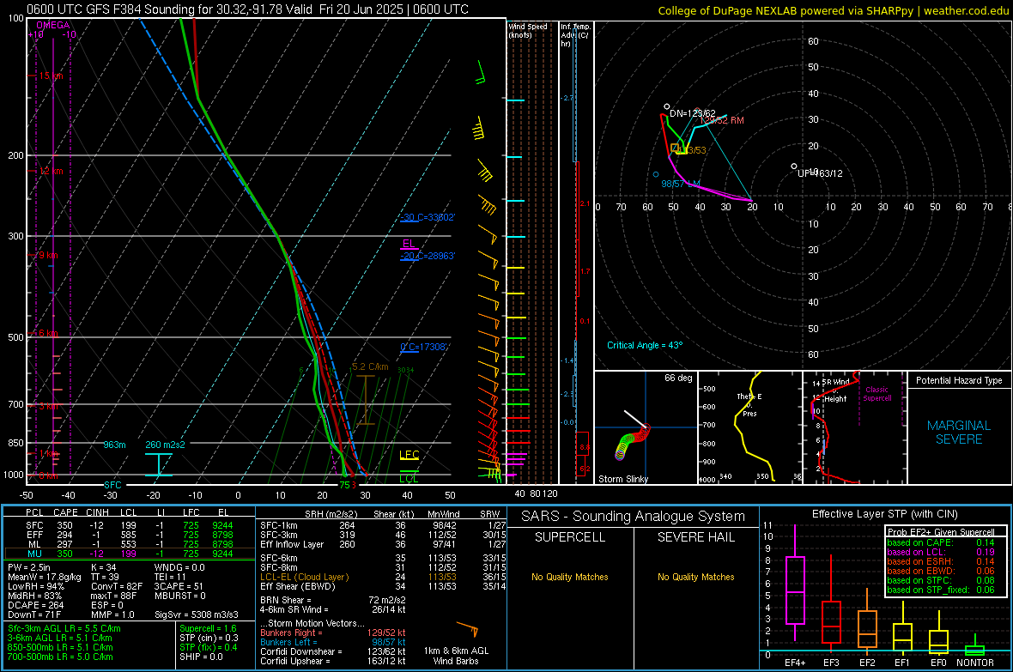Screen dimensions: 1013x672
Task: Click the 260 m2s2 helicity label
Action: [165, 445]
